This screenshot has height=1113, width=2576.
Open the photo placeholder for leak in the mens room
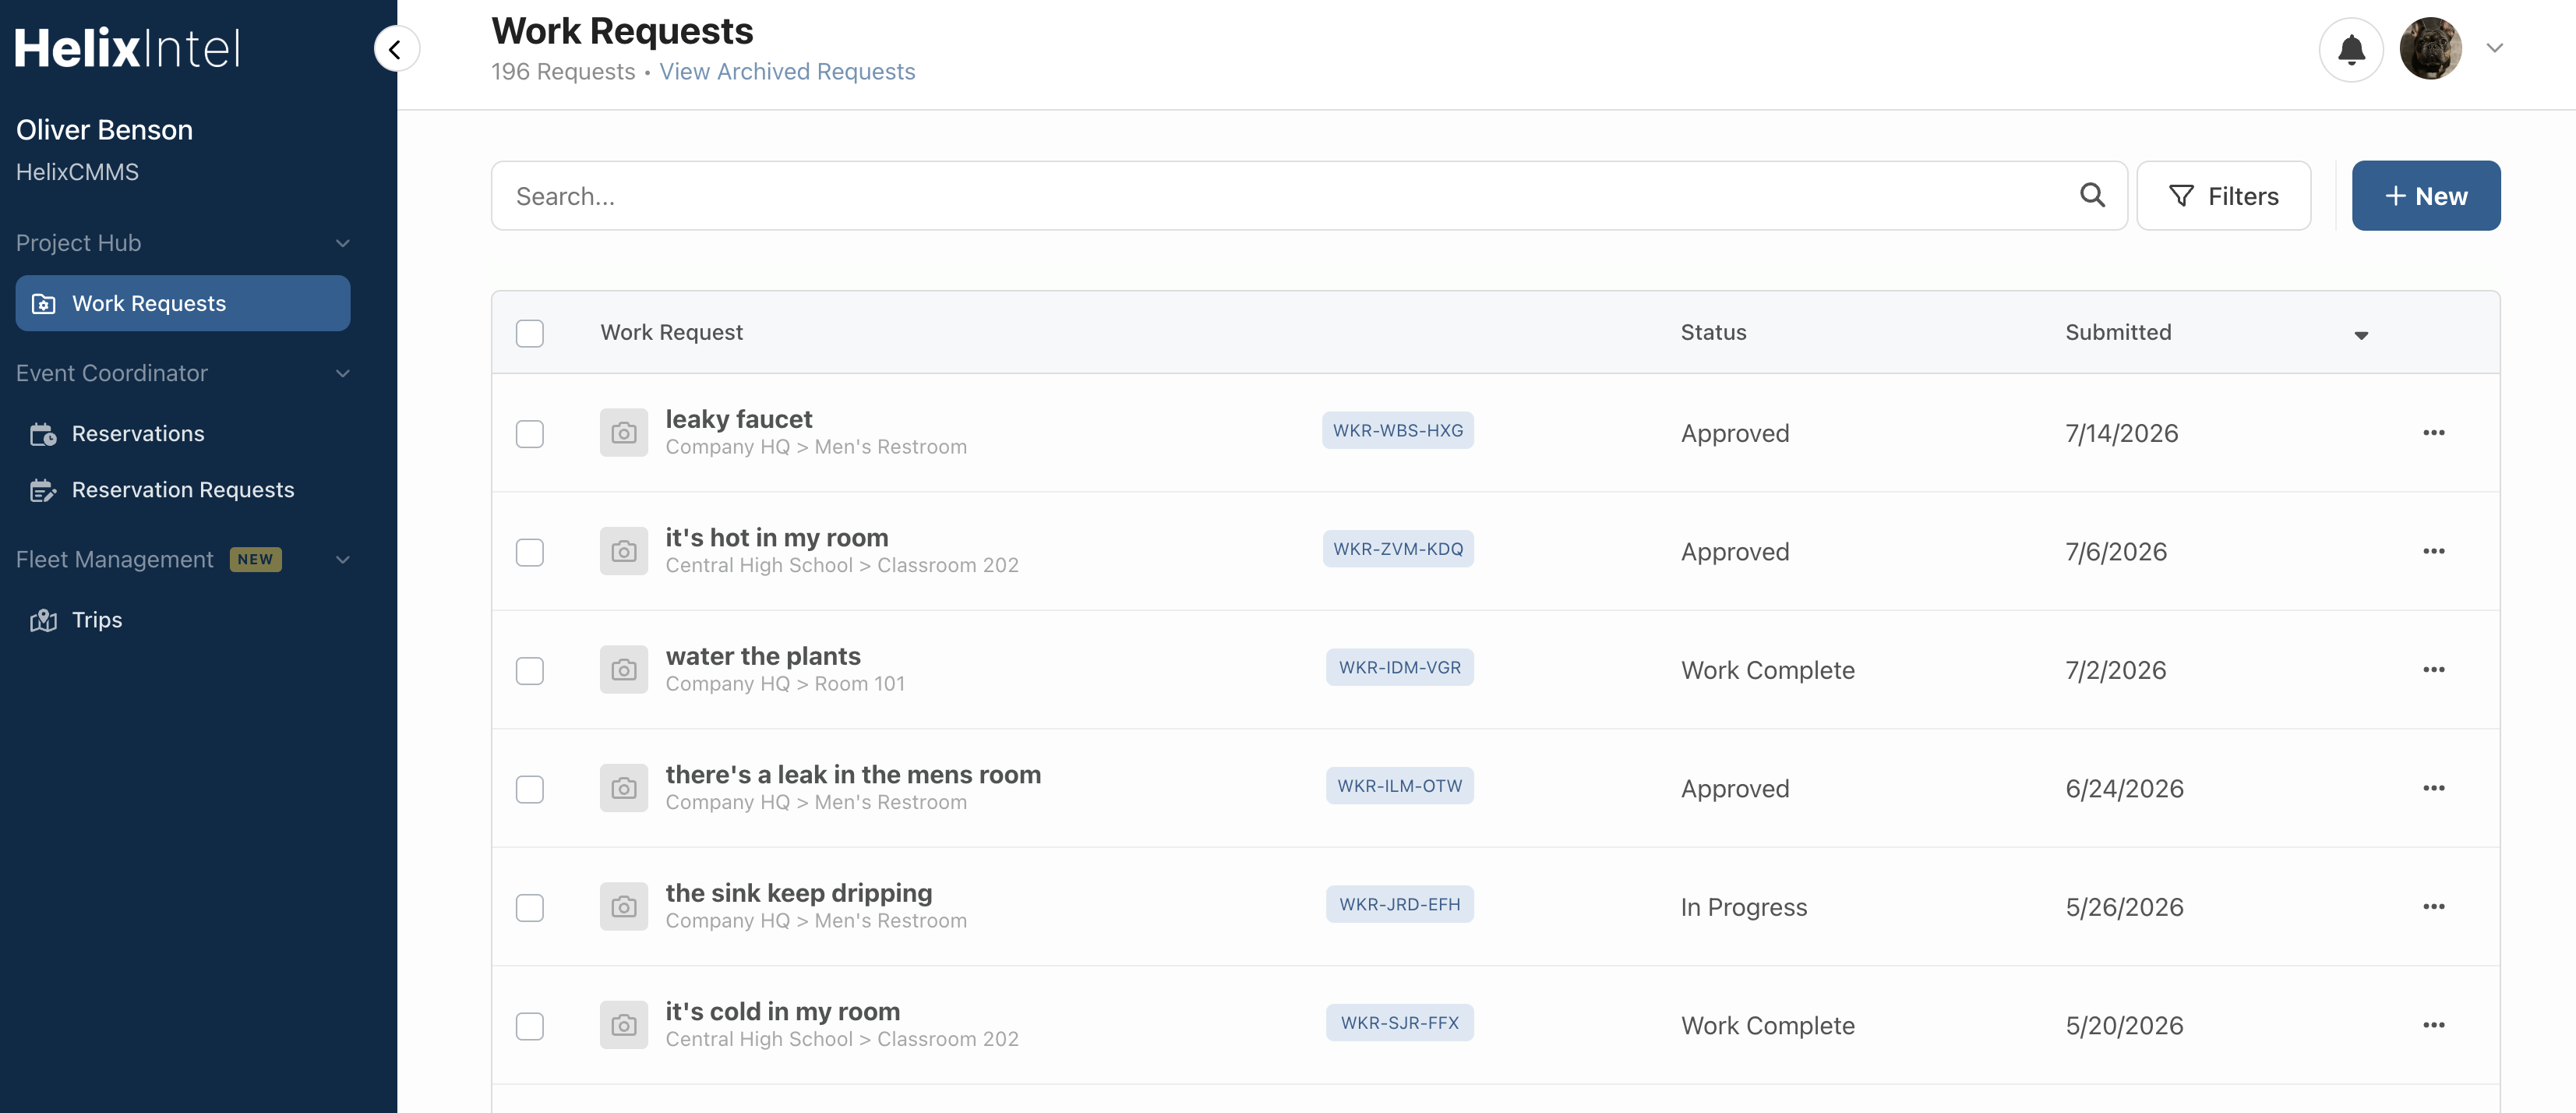(624, 788)
